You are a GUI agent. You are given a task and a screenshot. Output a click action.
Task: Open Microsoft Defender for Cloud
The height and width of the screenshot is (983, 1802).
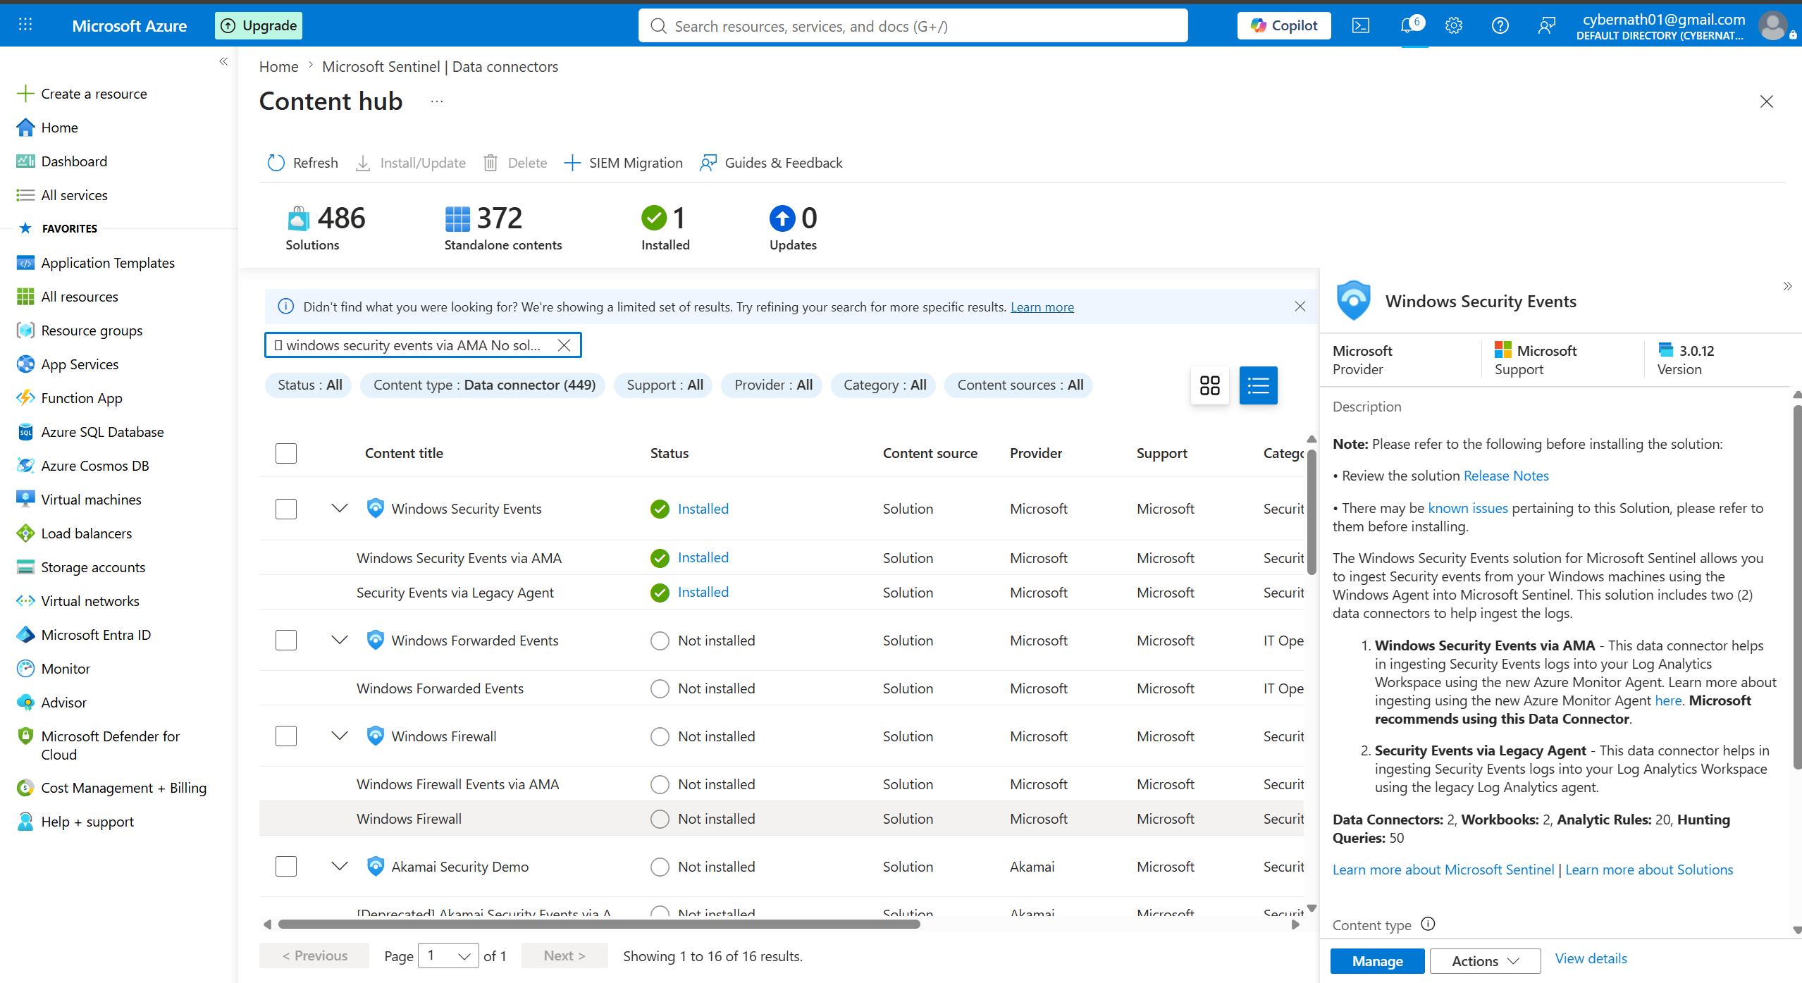click(x=110, y=745)
